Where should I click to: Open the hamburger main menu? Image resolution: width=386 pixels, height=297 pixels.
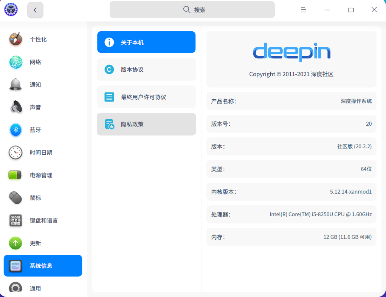(x=303, y=10)
